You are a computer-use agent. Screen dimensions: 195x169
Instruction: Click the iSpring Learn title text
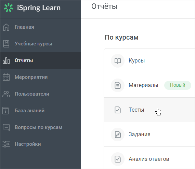39,8
